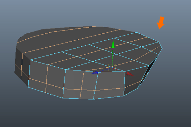Select the red X-axis move manipulator arrow

[130, 74]
